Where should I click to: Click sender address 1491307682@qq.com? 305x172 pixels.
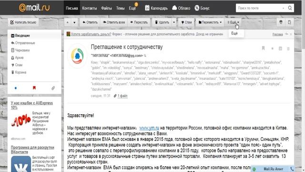pos(126,56)
